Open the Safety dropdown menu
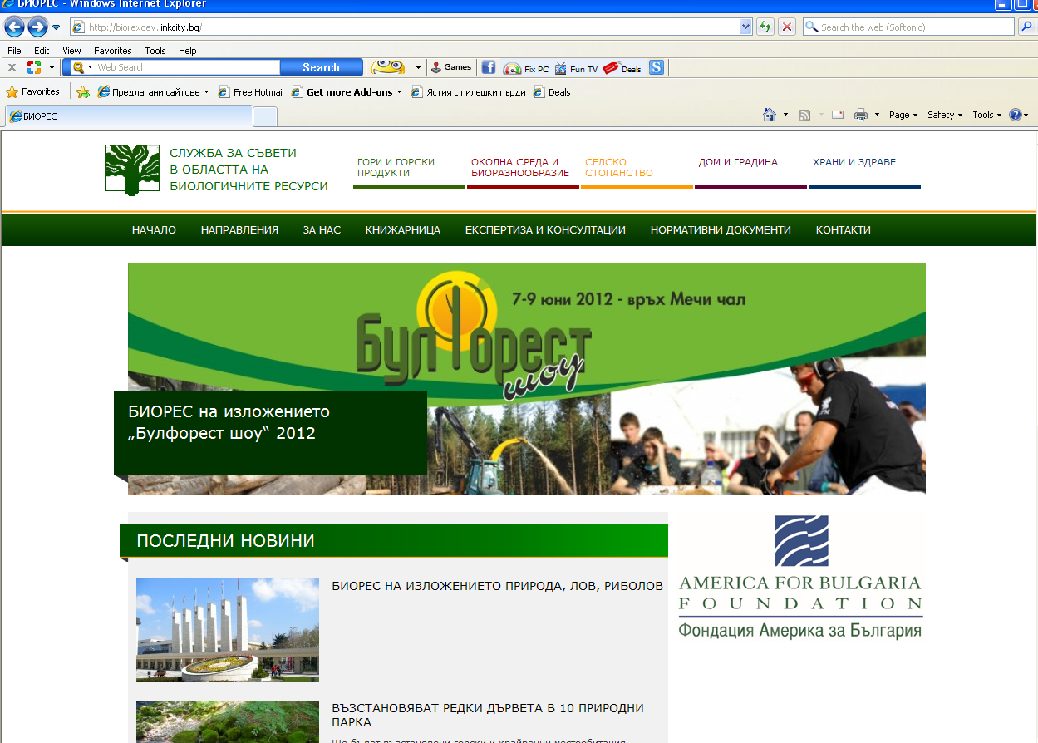Image resolution: width=1038 pixels, height=743 pixels. 945,115
